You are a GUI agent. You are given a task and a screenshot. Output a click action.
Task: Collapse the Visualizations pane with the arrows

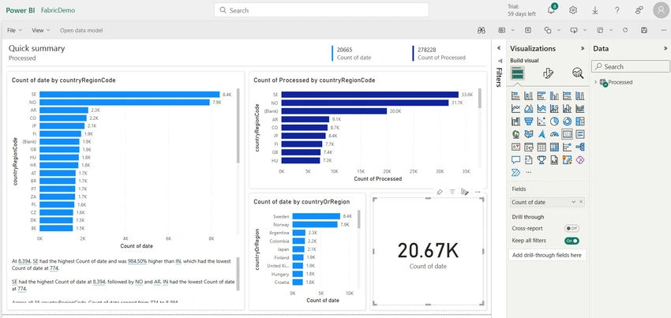(x=583, y=49)
